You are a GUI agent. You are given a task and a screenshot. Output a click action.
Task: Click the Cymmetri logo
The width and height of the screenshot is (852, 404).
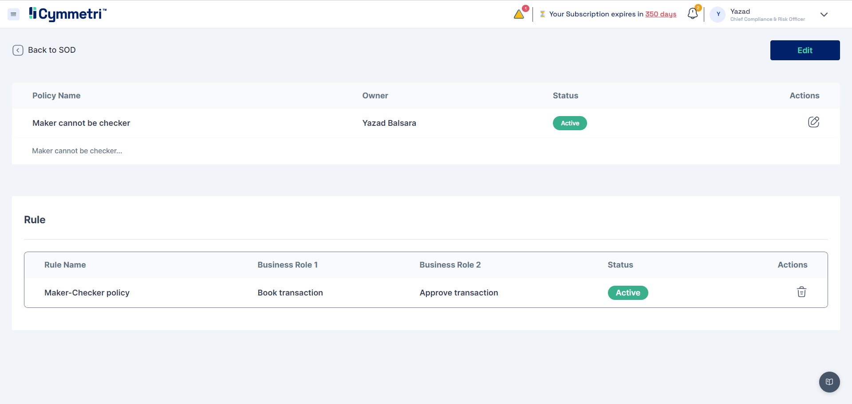[x=68, y=14]
